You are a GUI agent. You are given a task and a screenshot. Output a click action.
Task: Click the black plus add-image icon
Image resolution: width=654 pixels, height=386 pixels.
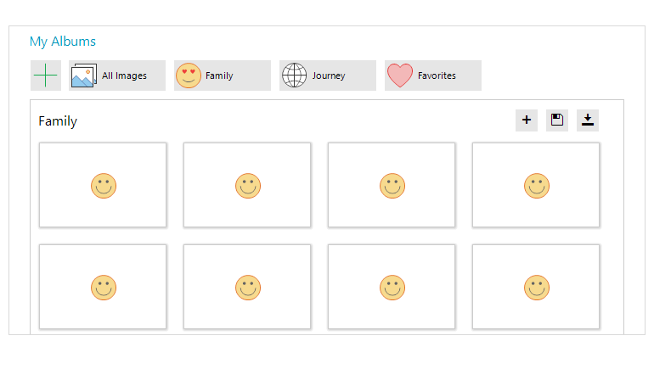[527, 120]
